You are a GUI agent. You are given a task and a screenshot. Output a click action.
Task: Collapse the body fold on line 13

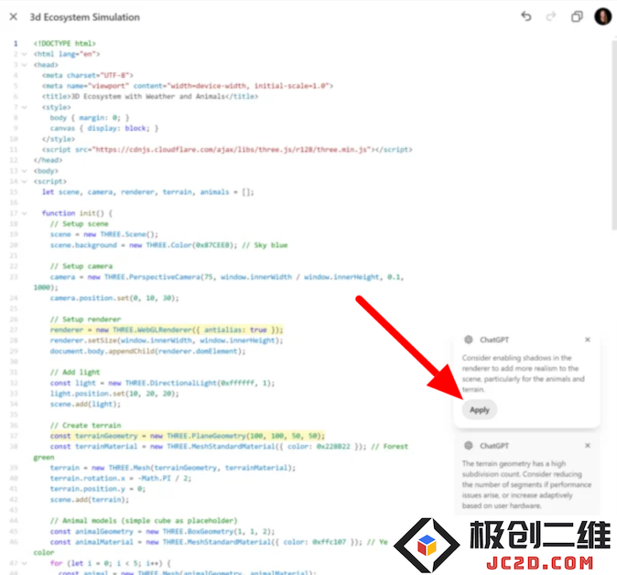click(25, 171)
